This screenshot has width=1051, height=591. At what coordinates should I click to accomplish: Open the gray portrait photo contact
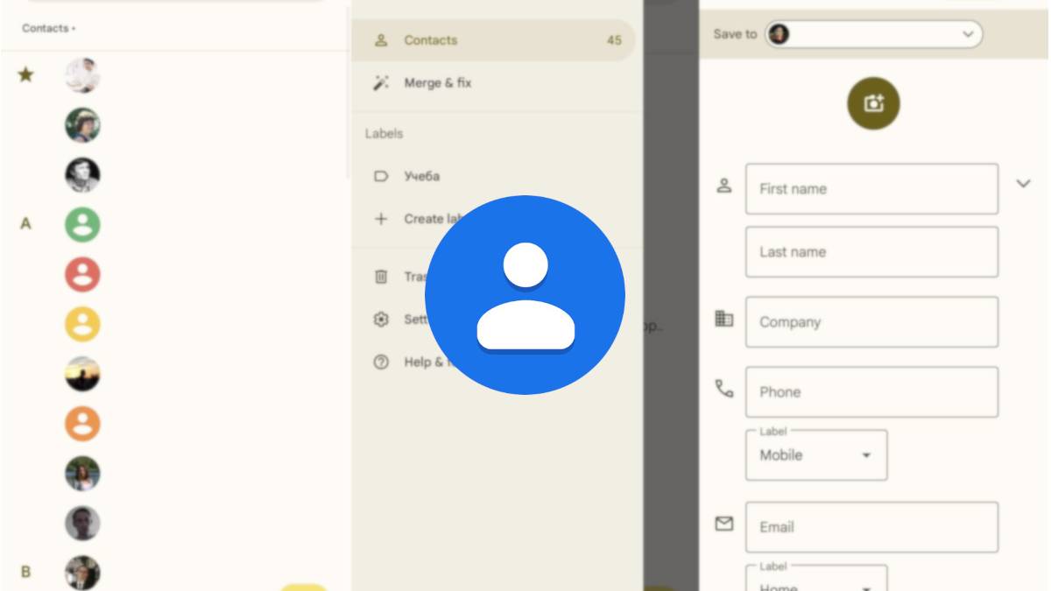click(x=82, y=524)
